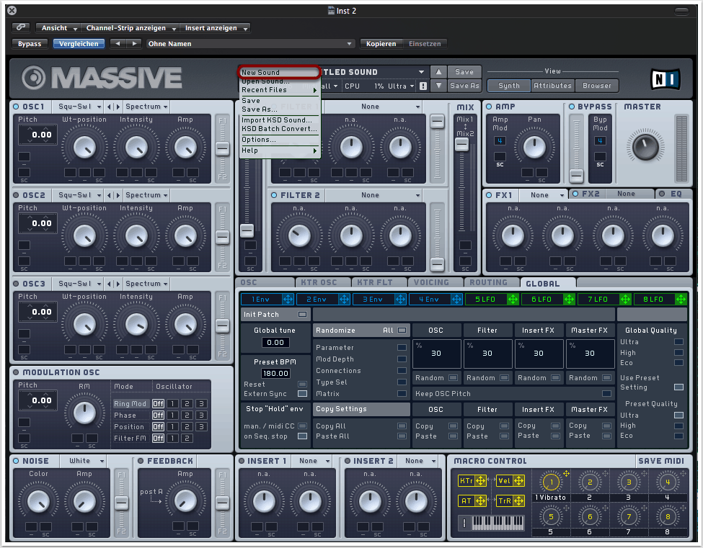Click the Preset BPM value field
The image size is (703, 548).
[275, 373]
